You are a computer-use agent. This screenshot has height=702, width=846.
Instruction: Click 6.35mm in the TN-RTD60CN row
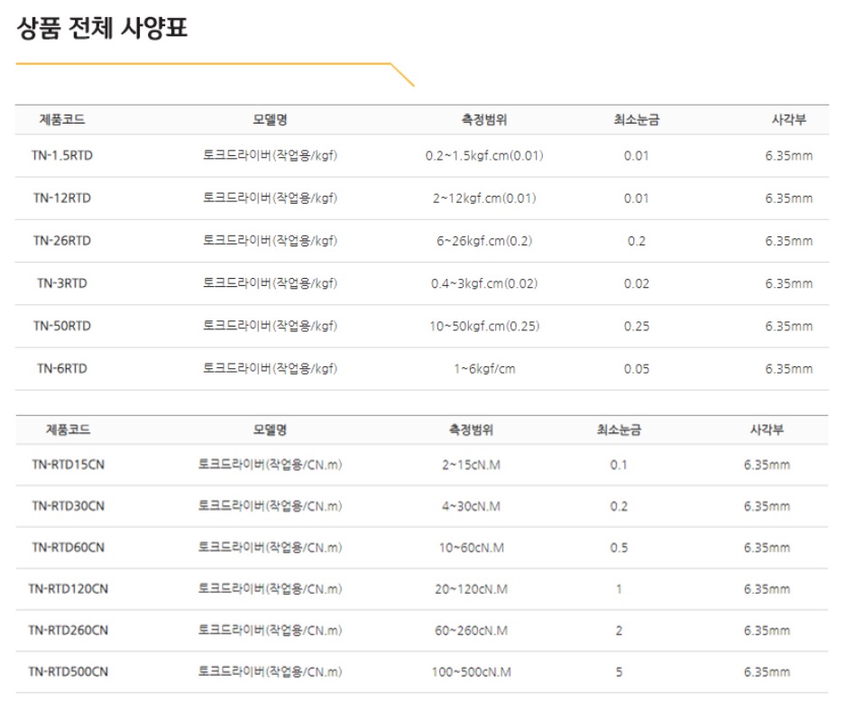767,549
